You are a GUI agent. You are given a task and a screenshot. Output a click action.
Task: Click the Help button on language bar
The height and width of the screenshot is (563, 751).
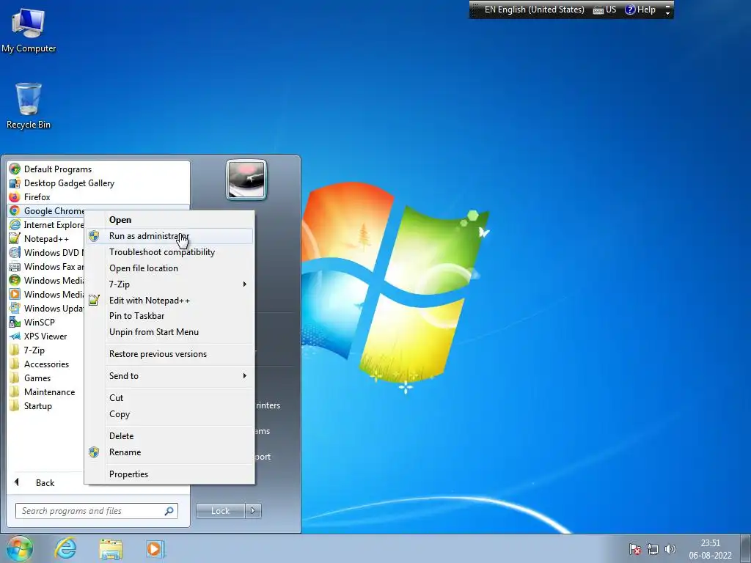640,10
